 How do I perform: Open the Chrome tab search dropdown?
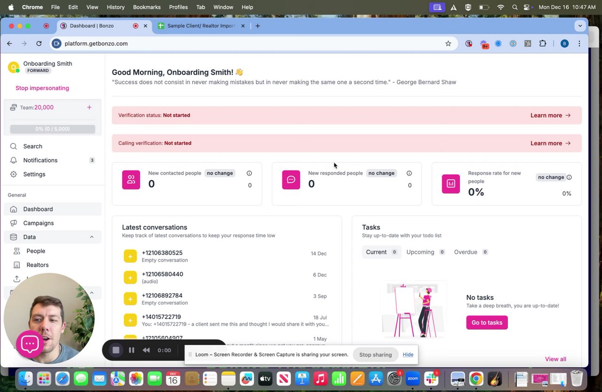[x=580, y=26]
